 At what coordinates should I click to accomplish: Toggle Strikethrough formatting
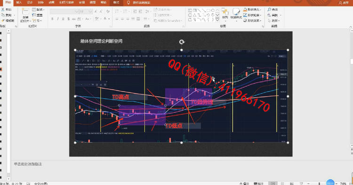pyautogui.click(x=74, y=19)
